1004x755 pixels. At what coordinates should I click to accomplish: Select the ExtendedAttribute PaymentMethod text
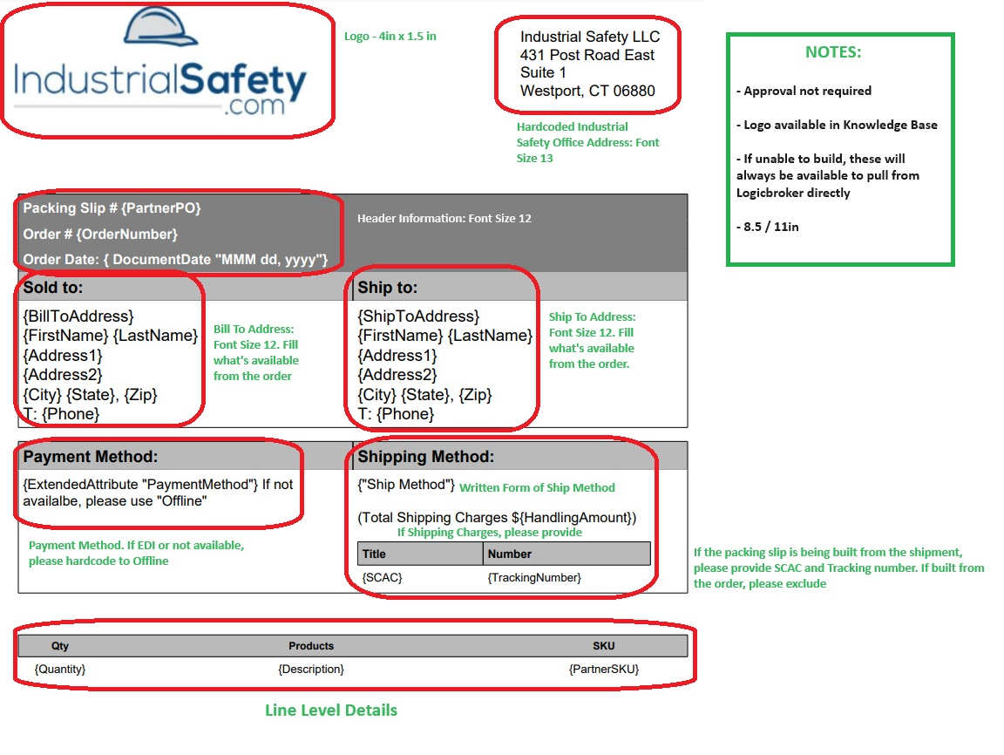coord(158,493)
